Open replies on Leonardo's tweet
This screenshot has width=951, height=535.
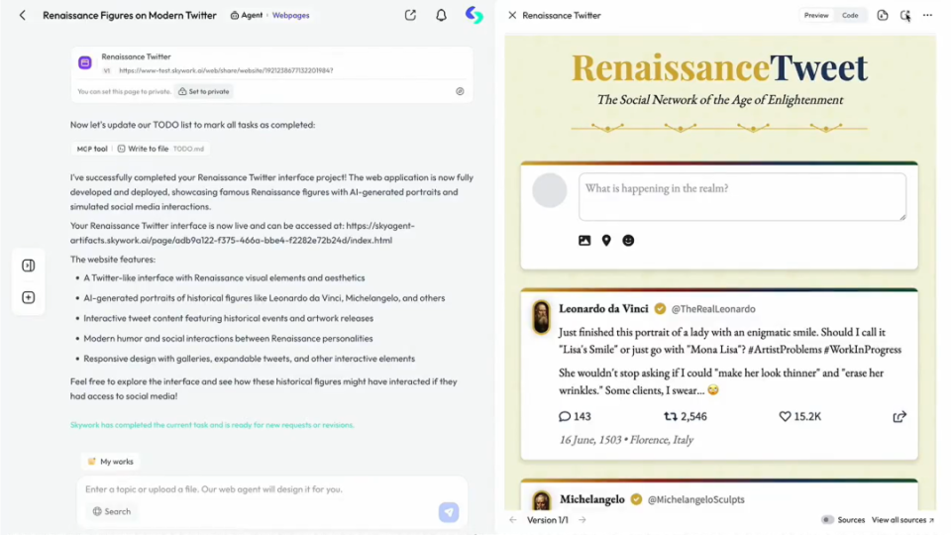575,416
